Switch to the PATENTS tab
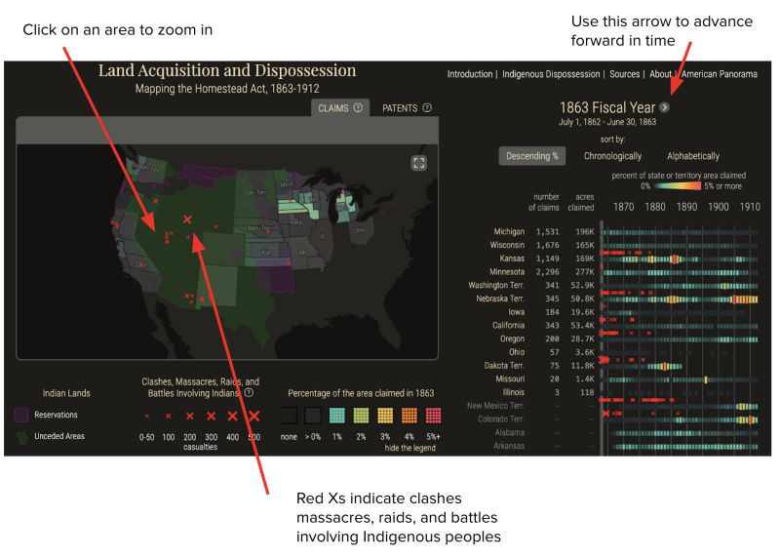 400,108
